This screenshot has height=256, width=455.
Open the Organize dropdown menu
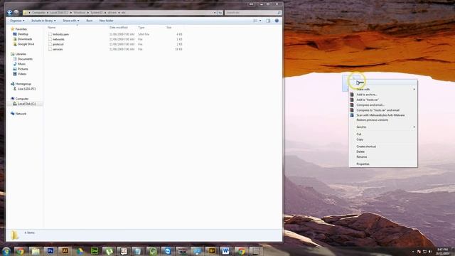pyautogui.click(x=17, y=21)
